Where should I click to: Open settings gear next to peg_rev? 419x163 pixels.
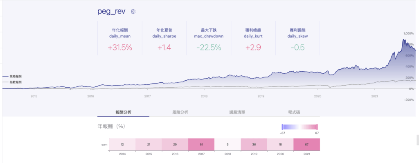coord(133,11)
